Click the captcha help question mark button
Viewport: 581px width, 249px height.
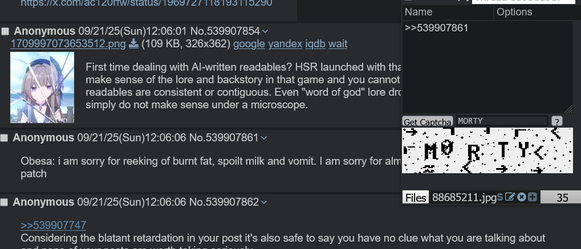tap(556, 121)
